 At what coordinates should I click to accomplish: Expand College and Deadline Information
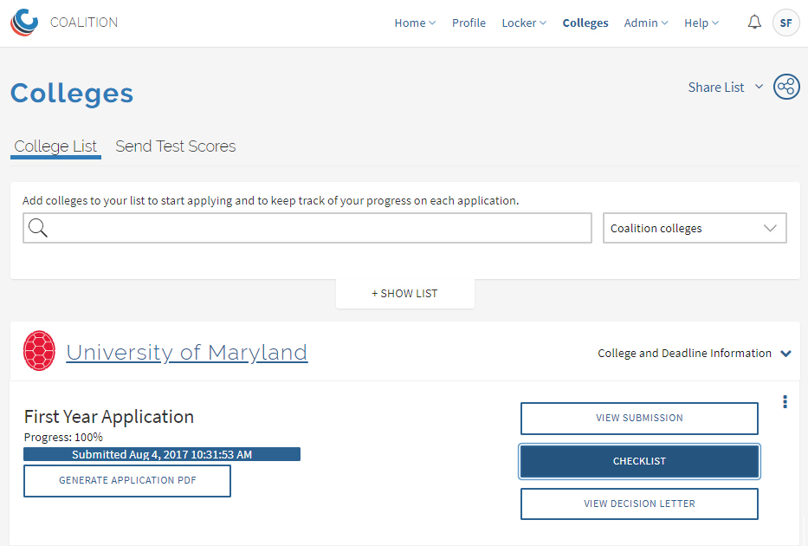tap(694, 354)
